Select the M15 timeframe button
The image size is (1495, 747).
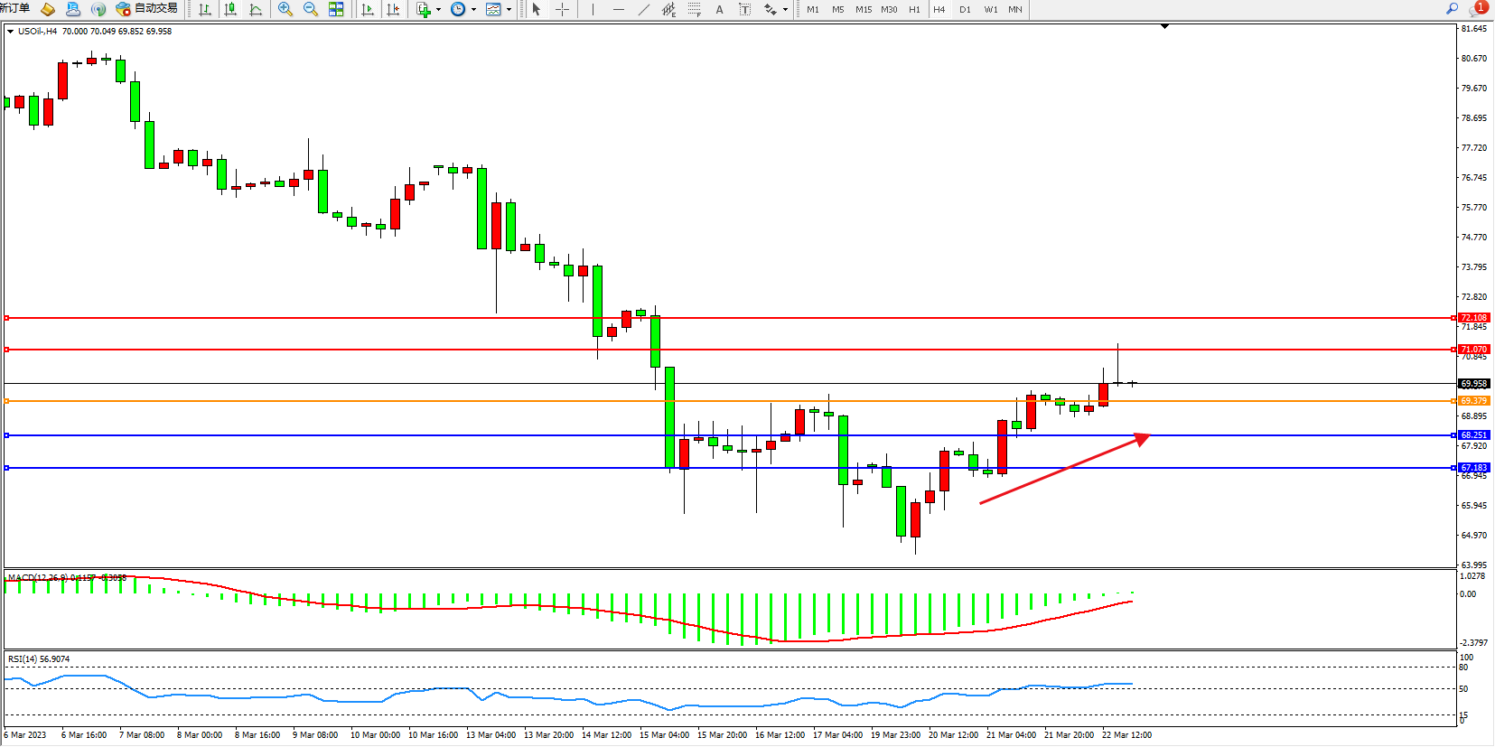pyautogui.click(x=864, y=9)
